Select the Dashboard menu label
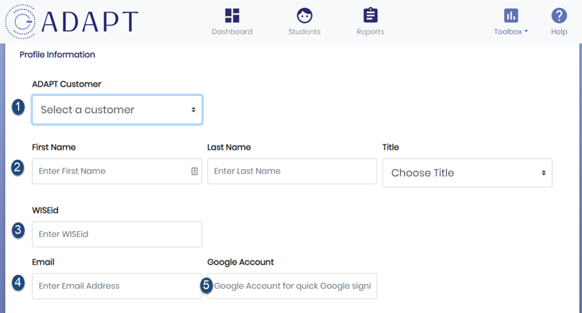 (232, 32)
